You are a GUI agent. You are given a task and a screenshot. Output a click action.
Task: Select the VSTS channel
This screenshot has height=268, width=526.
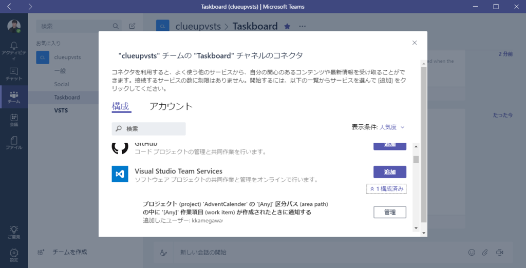(61, 110)
